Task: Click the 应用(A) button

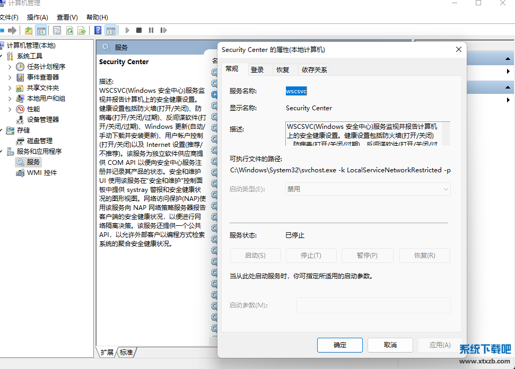Action: [x=440, y=345]
